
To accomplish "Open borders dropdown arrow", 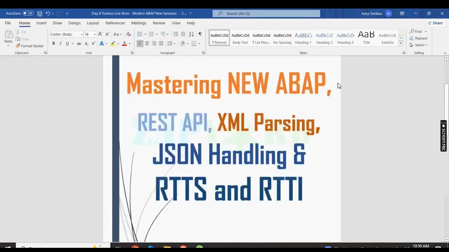I will click(x=199, y=43).
